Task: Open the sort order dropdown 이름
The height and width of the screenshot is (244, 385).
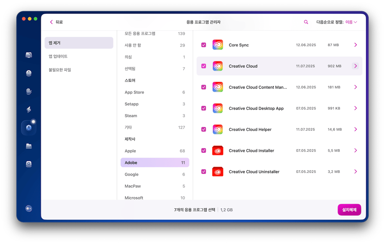Action: pyautogui.click(x=351, y=22)
